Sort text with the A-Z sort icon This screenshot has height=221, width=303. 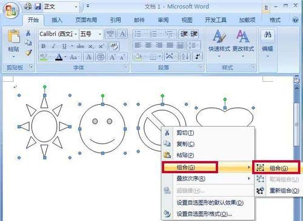pos(185,57)
